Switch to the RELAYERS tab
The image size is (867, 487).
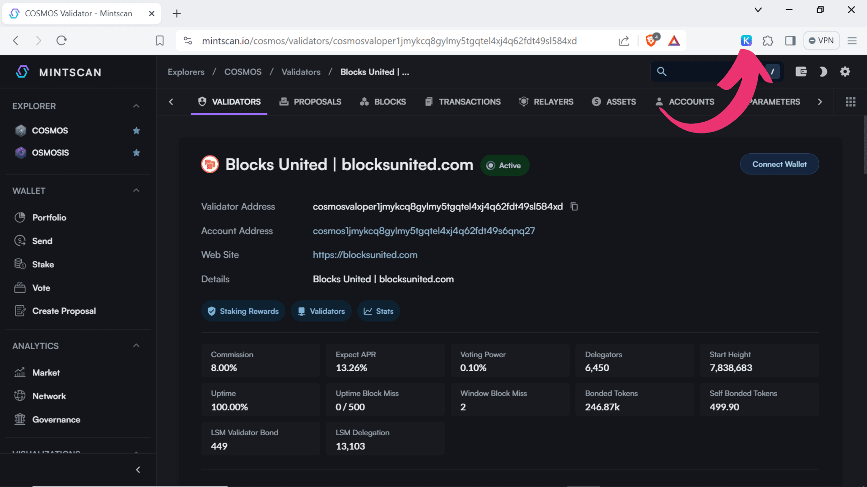point(546,102)
